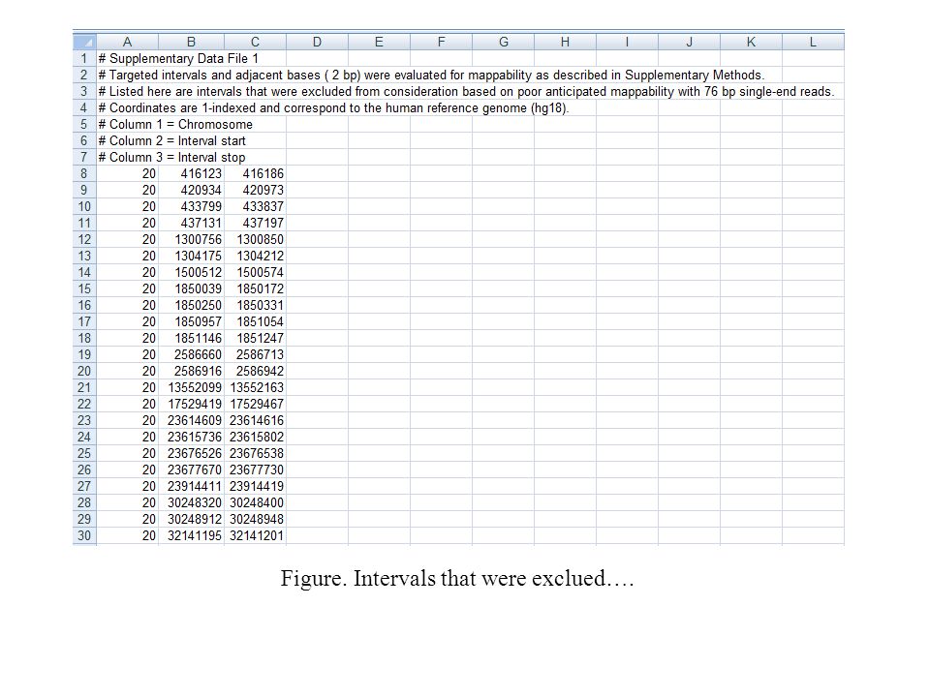Select column B header
Image resolution: width=930 pixels, height=697 pixels.
pos(191,42)
